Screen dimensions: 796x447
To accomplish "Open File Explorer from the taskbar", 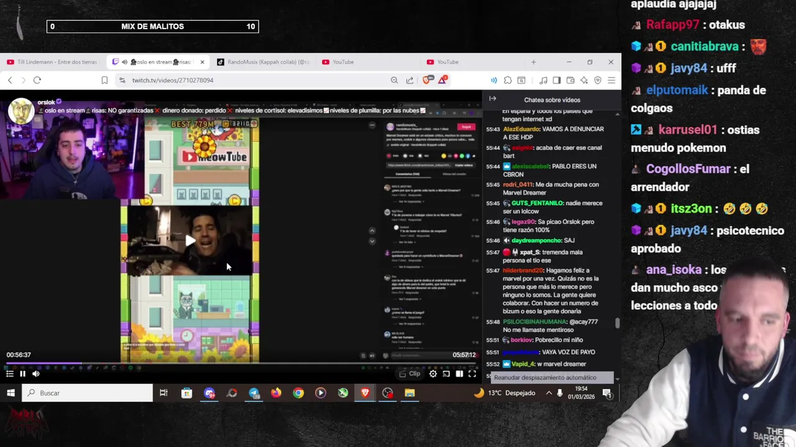I will click(410, 393).
